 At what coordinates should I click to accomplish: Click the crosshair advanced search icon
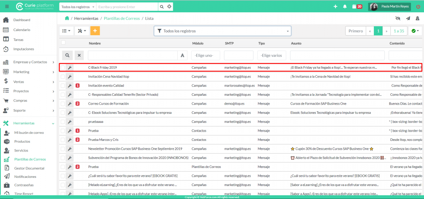[x=170, y=7]
